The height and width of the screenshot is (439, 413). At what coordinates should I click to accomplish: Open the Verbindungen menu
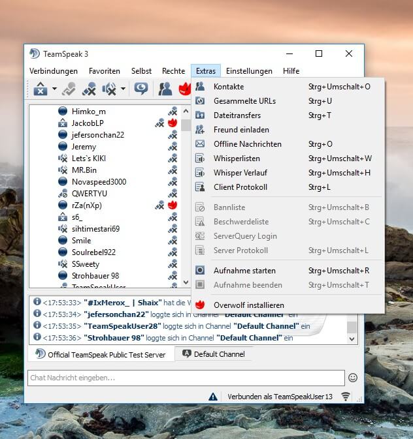(x=54, y=71)
